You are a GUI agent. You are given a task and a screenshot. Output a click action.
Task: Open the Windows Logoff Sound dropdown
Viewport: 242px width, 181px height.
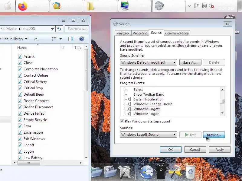tap(149, 134)
